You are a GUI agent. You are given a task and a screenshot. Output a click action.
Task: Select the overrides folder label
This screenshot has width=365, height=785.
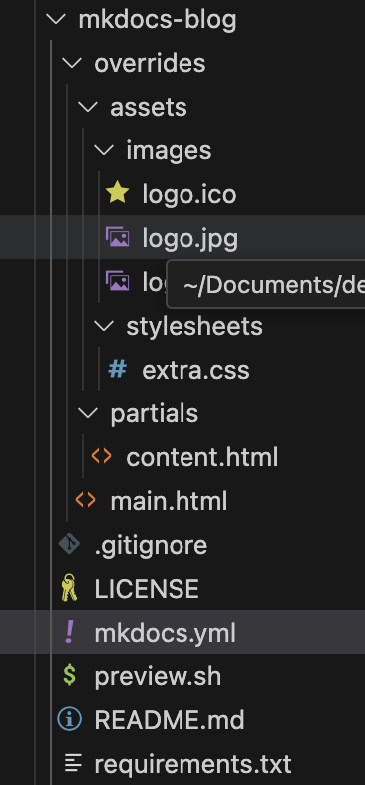[x=150, y=64]
